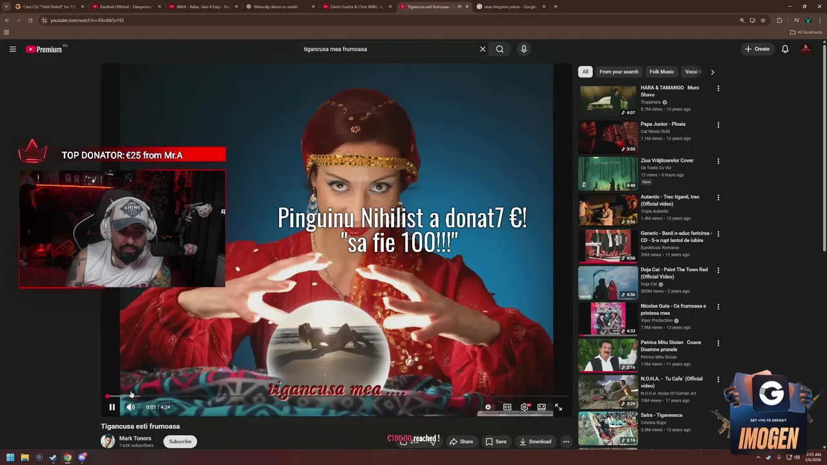Share the video with Share button

(x=461, y=442)
